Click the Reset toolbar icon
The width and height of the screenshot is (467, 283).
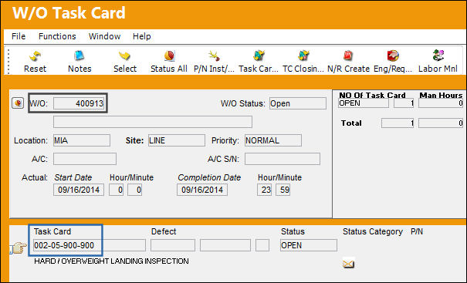click(35, 56)
